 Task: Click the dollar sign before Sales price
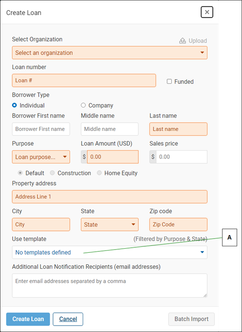[x=153, y=157]
